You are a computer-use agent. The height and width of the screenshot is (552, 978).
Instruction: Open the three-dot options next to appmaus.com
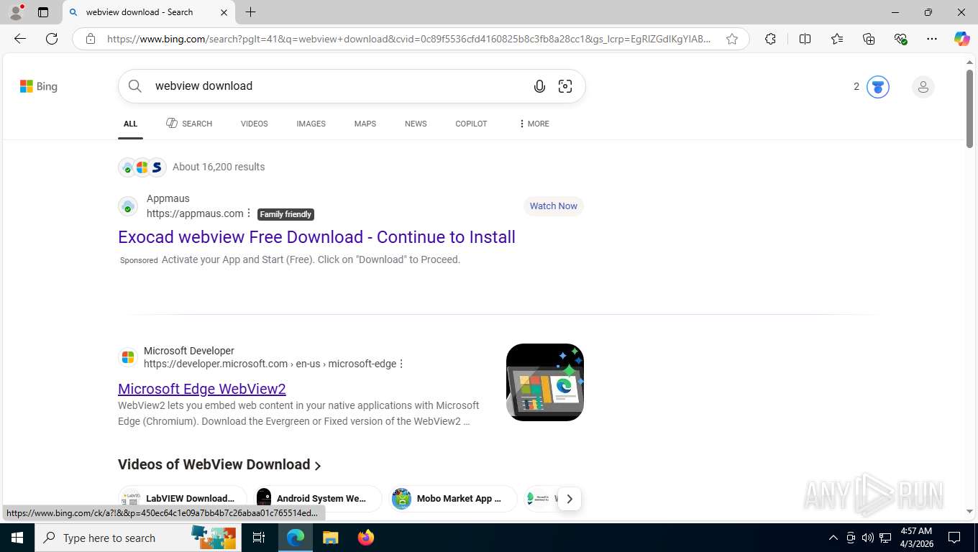[249, 213]
